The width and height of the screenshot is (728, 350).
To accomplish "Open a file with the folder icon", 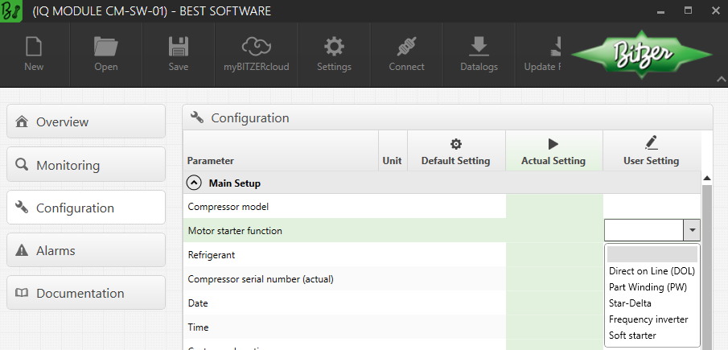I will (x=106, y=55).
